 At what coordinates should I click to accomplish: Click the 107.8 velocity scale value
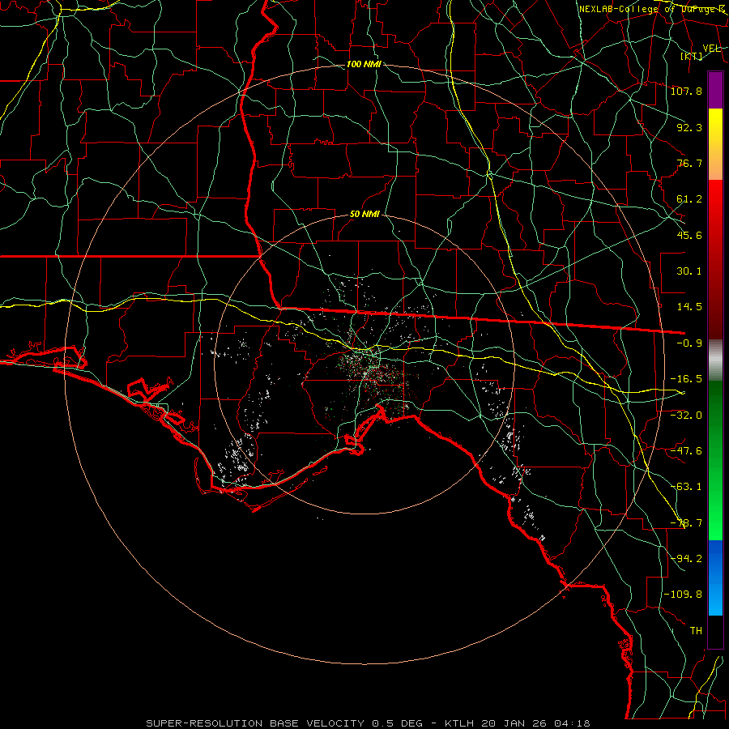click(x=686, y=91)
